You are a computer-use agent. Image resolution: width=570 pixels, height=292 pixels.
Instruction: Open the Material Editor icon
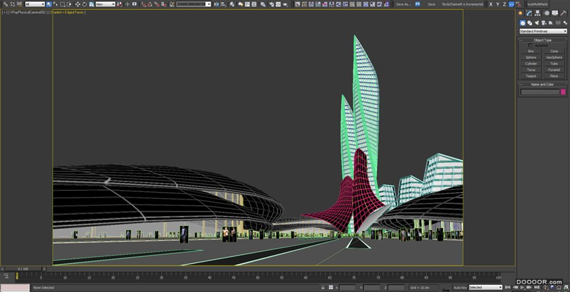click(x=263, y=4)
